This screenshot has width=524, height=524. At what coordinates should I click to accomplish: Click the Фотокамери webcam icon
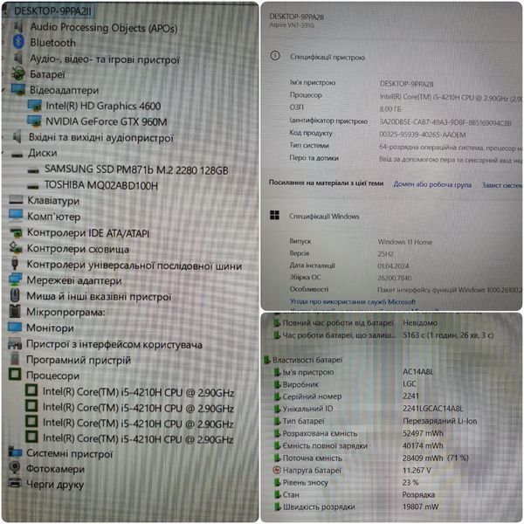click(x=15, y=467)
